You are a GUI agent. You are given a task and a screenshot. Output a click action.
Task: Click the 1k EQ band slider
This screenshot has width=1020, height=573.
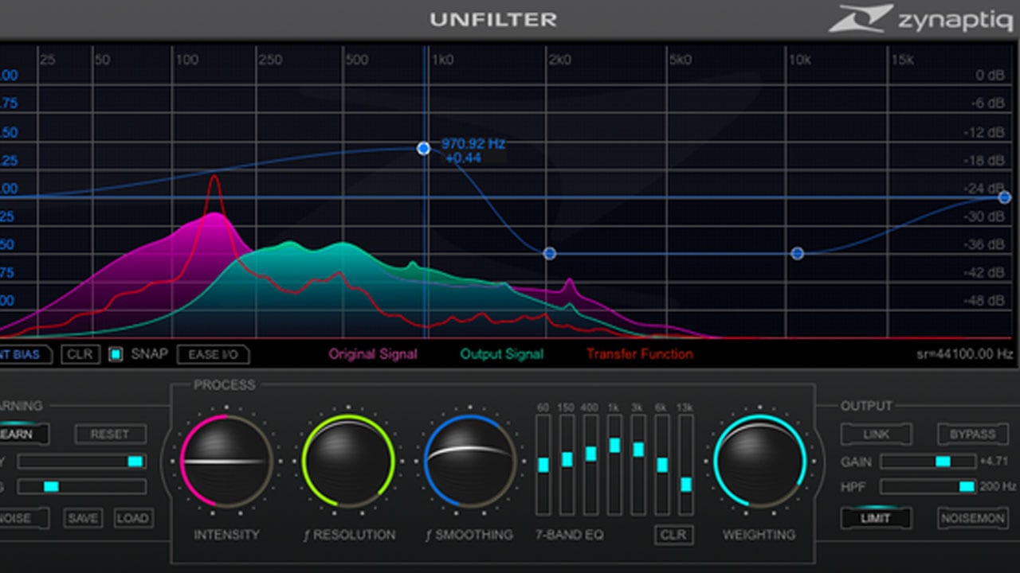pyautogui.click(x=614, y=465)
